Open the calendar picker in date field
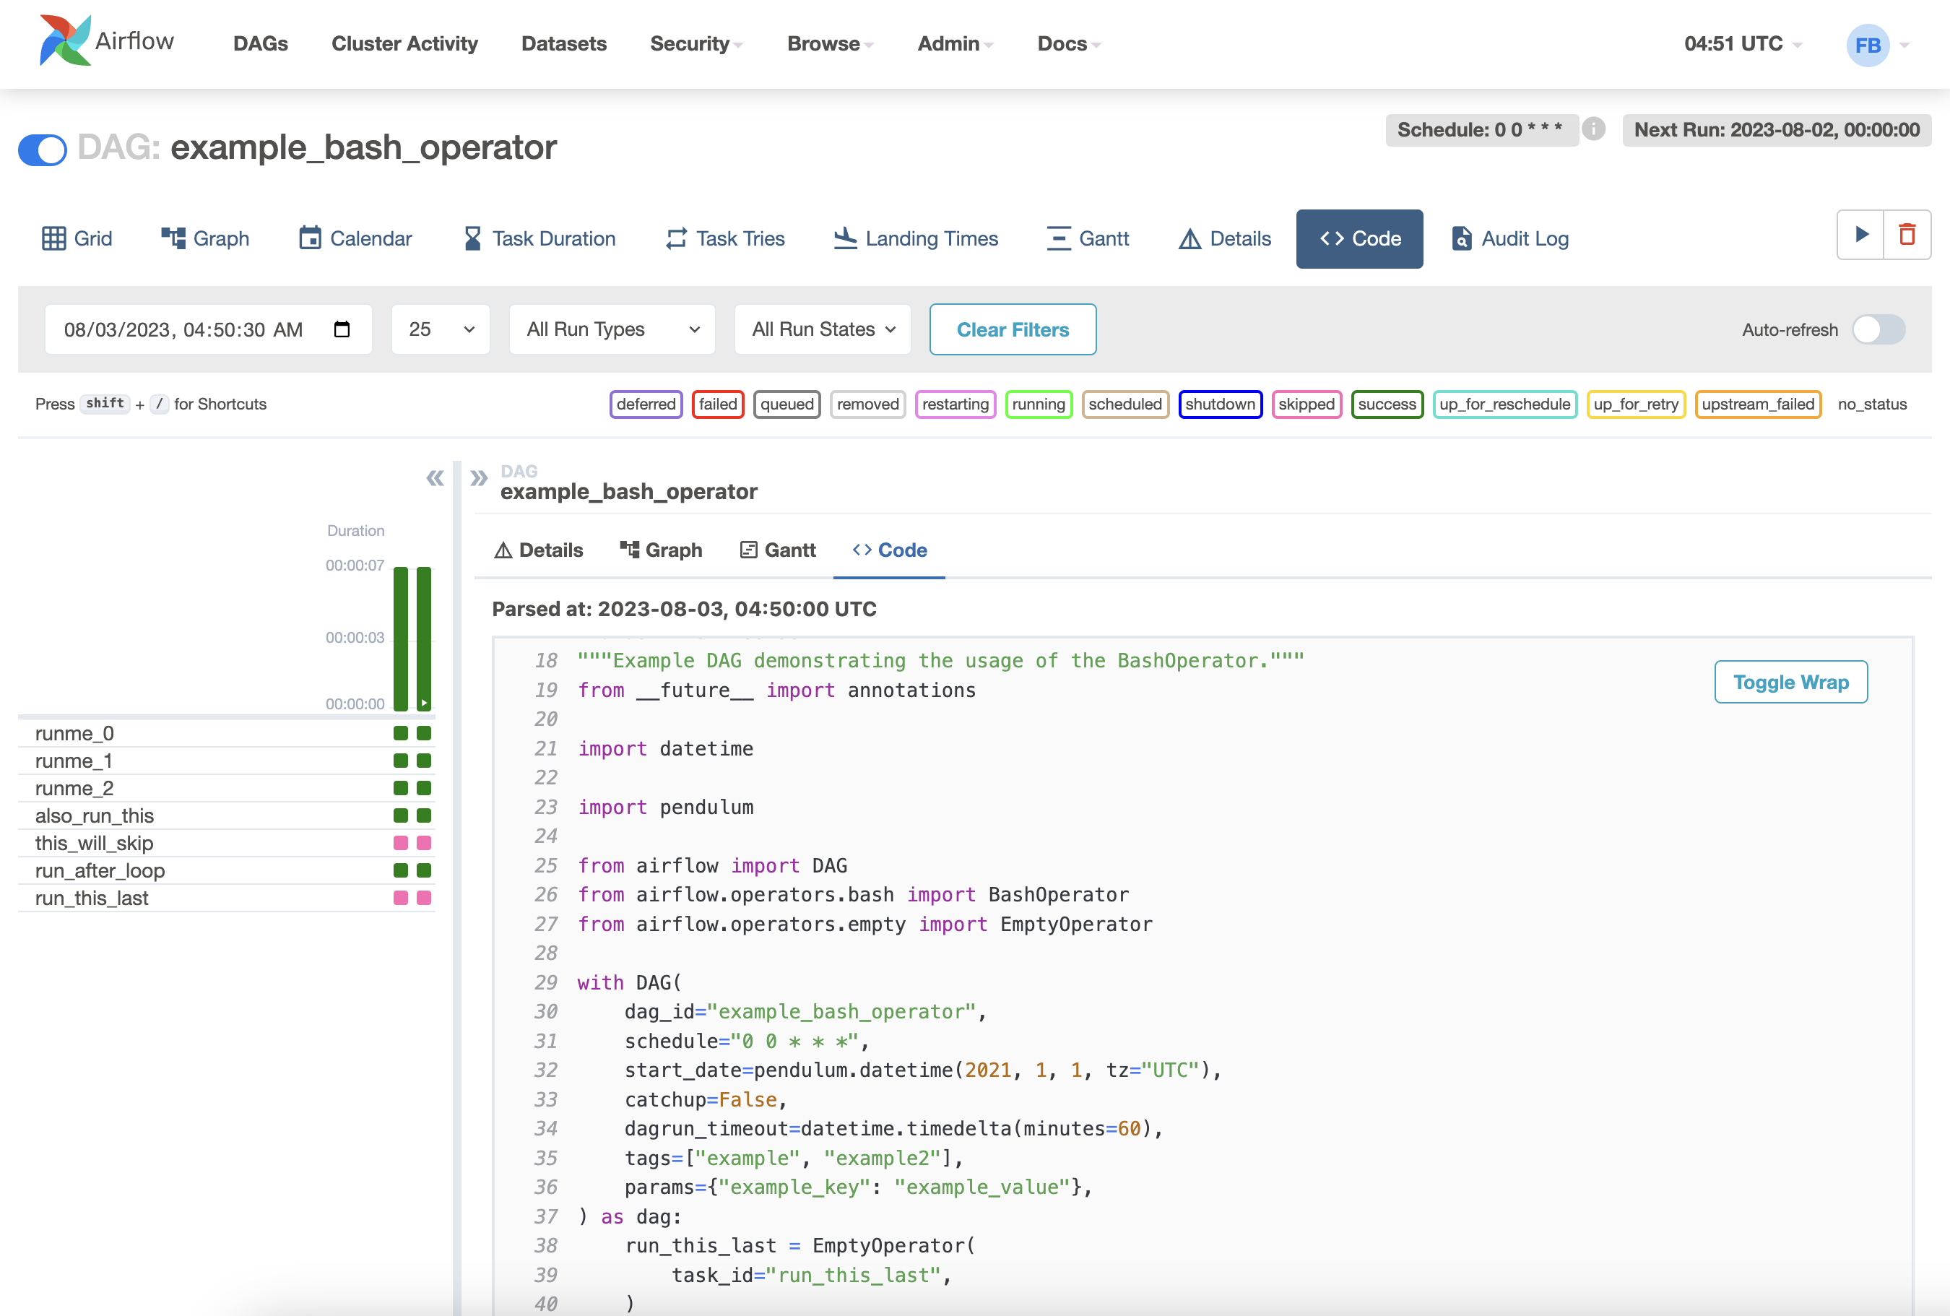Viewport: 1950px width, 1316px height. (x=342, y=329)
